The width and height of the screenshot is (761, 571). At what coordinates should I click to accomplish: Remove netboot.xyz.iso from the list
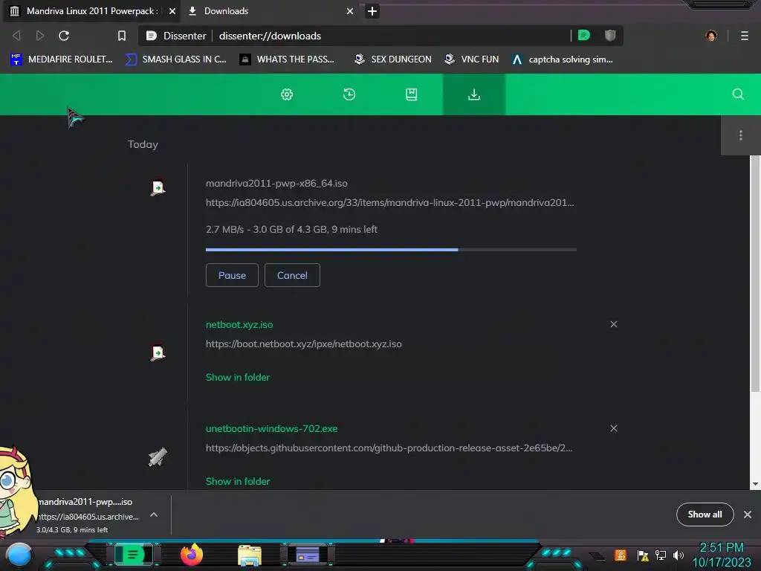(613, 324)
